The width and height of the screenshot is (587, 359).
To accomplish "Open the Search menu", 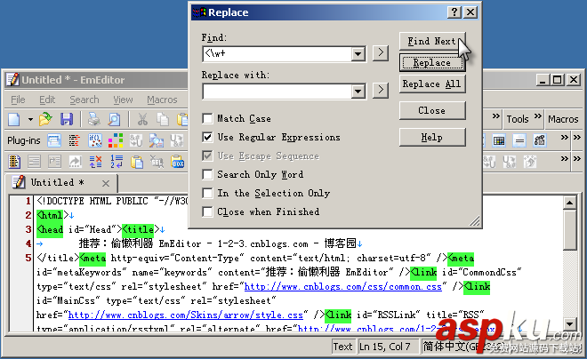I will pos(84,100).
